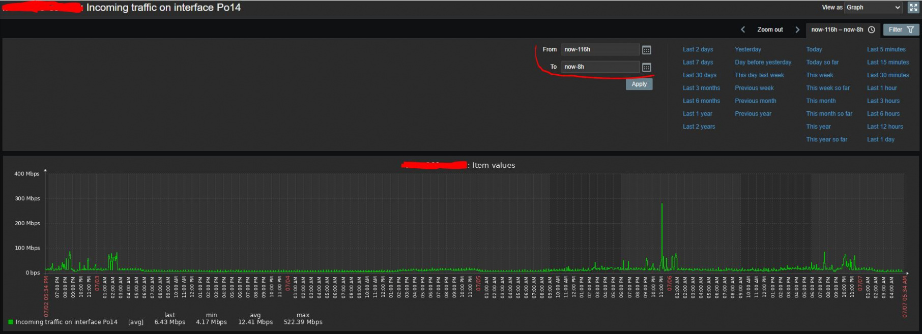This screenshot has width=922, height=334.
Task: Pick Today so far range
Action: point(822,62)
